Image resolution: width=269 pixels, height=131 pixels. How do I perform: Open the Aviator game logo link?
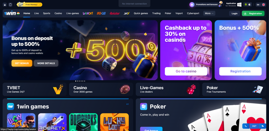point(115,13)
